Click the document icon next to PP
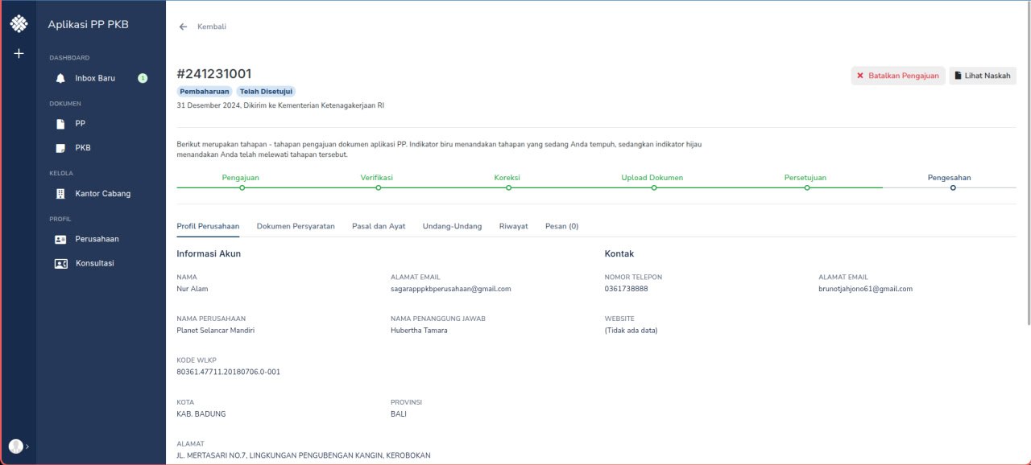The height and width of the screenshot is (465, 1031). pos(60,124)
